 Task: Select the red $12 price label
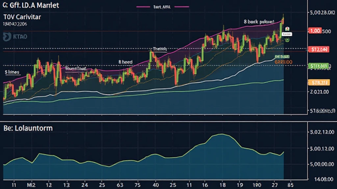click(x=319, y=50)
